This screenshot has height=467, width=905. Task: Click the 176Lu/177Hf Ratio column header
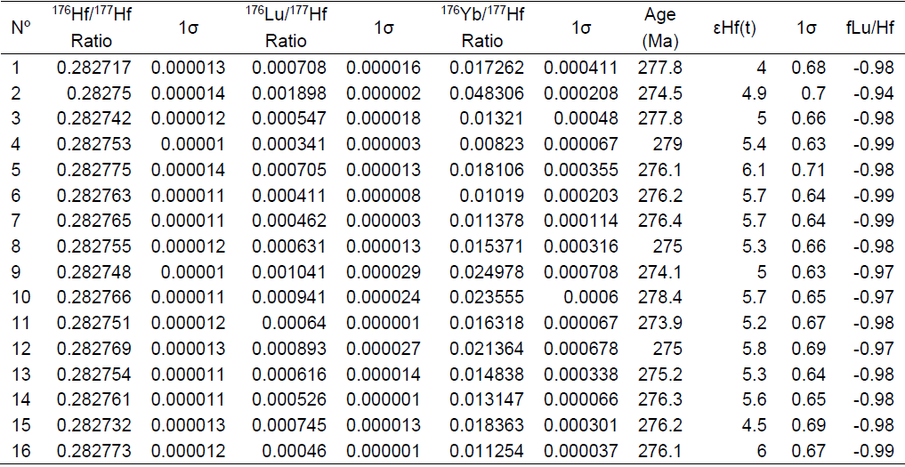click(286, 28)
